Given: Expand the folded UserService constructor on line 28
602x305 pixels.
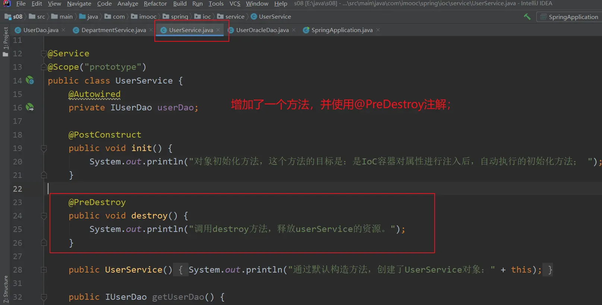Looking at the screenshot, I should [x=44, y=270].
